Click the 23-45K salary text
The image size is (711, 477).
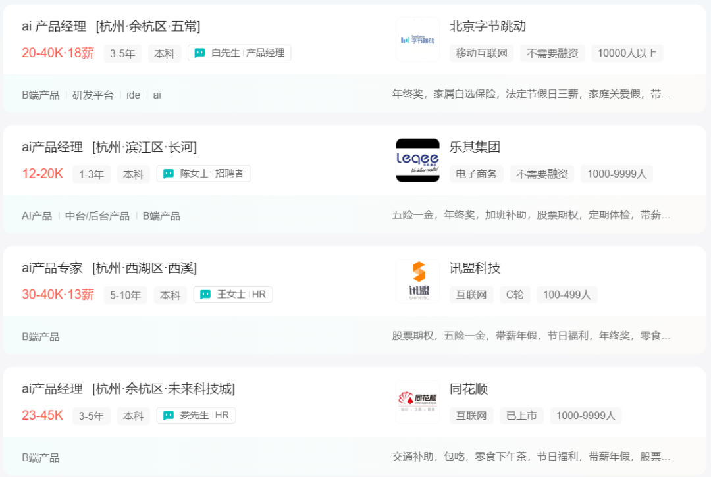[x=43, y=415]
